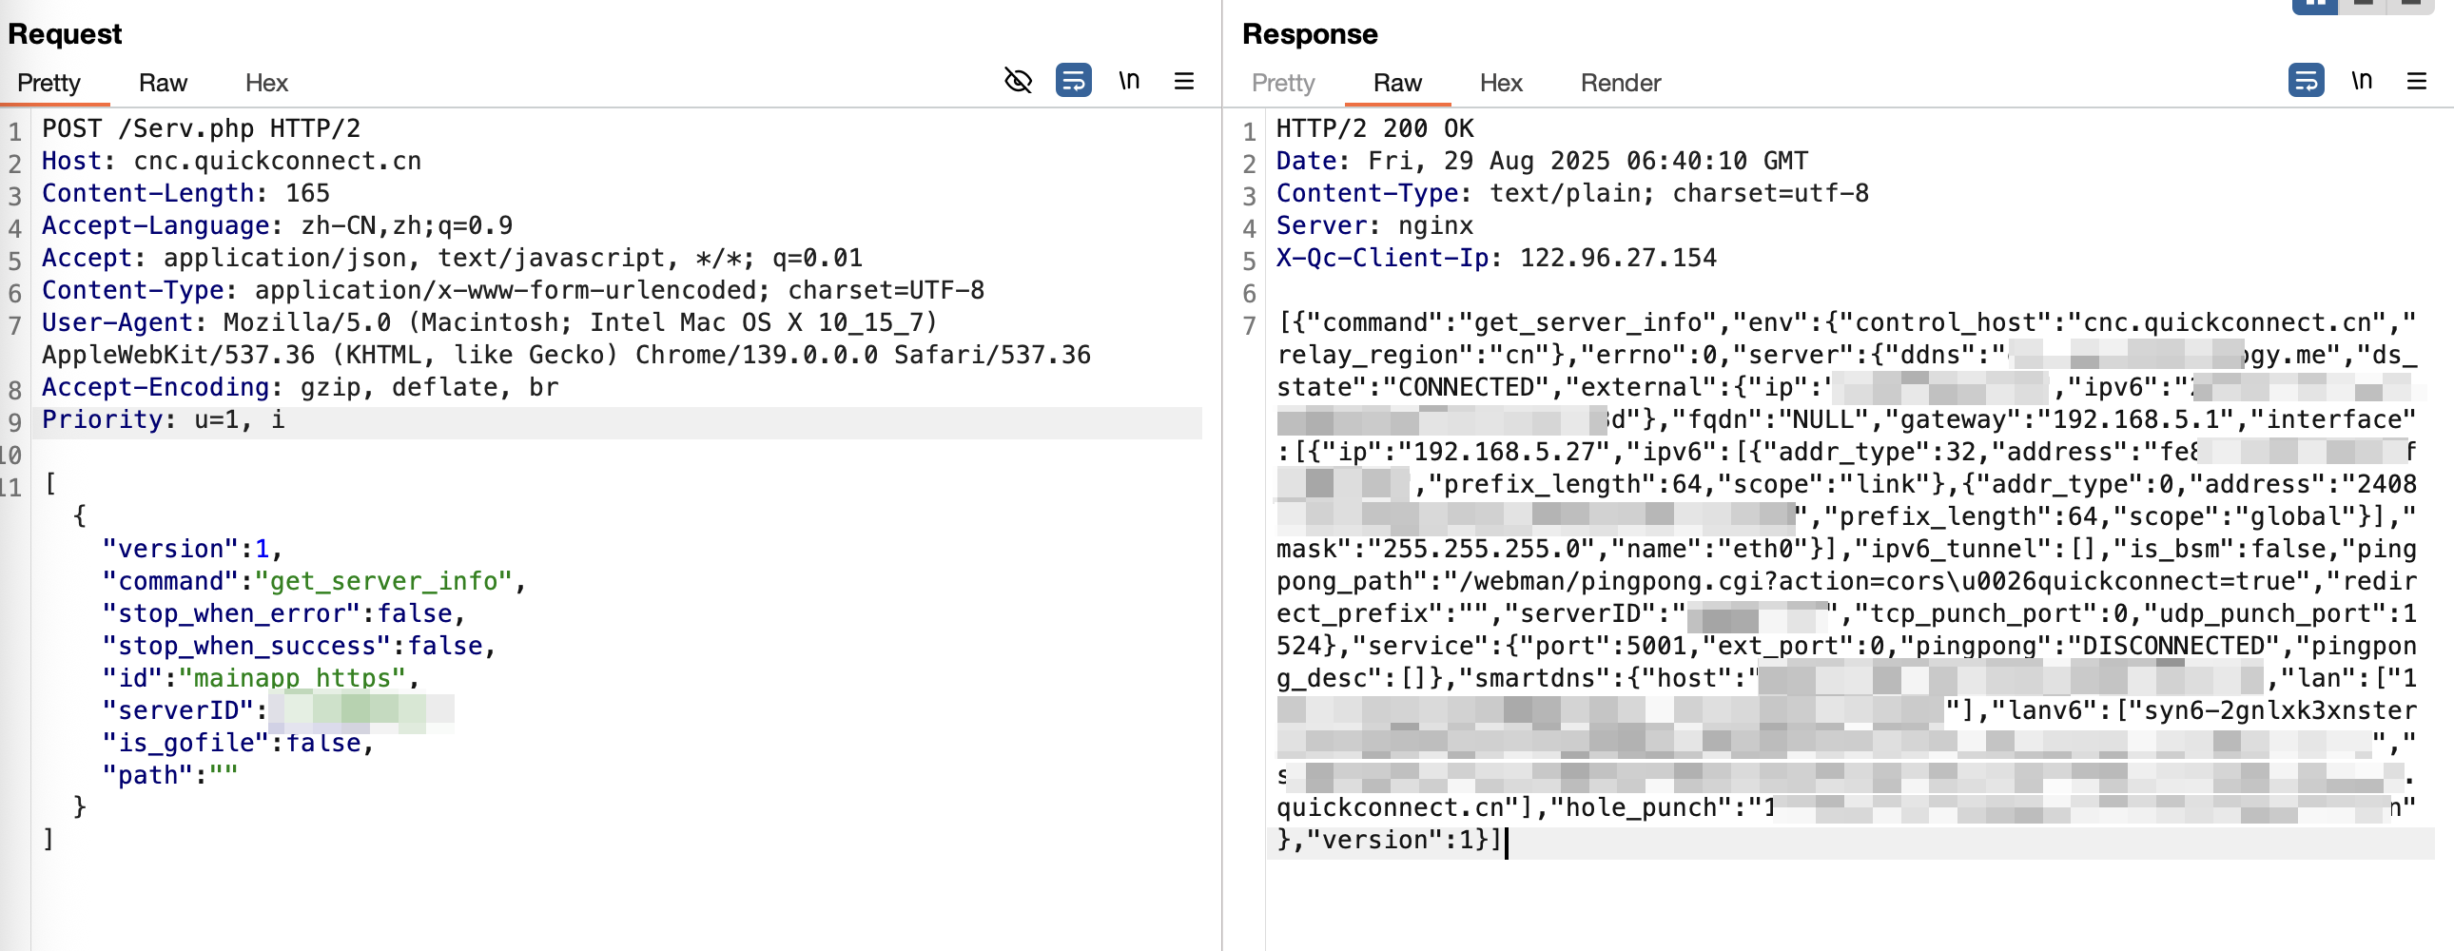2454x951 pixels.
Task: Switch to the middle layout view icon
Action: (2363, 5)
